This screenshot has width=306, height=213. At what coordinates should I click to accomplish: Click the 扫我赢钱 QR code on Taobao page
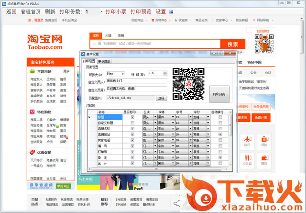tap(264, 44)
